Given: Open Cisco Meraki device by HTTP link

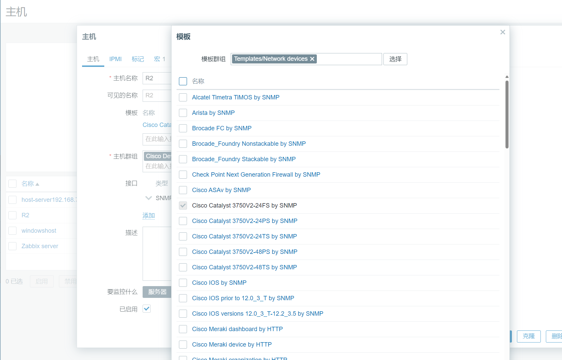Looking at the screenshot, I should tap(232, 345).
